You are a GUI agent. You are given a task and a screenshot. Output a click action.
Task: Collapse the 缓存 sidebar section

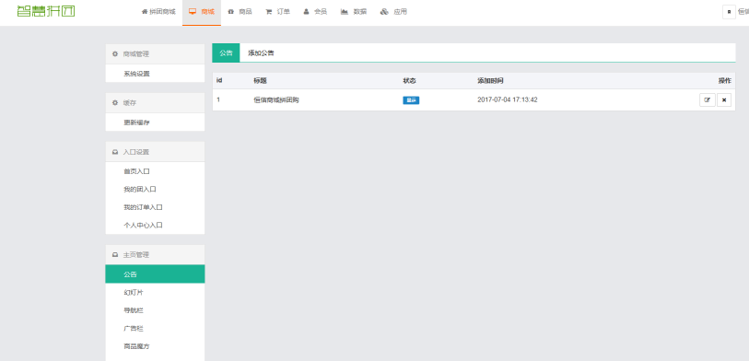[155, 102]
